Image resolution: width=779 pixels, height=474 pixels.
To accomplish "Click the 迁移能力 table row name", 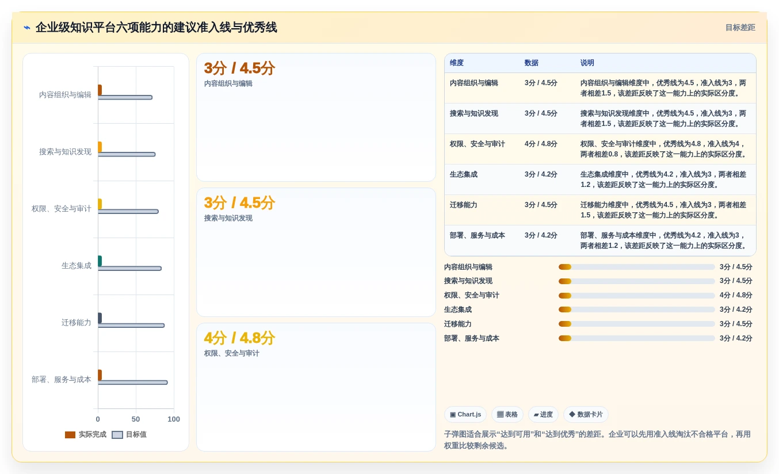I will pyautogui.click(x=464, y=205).
